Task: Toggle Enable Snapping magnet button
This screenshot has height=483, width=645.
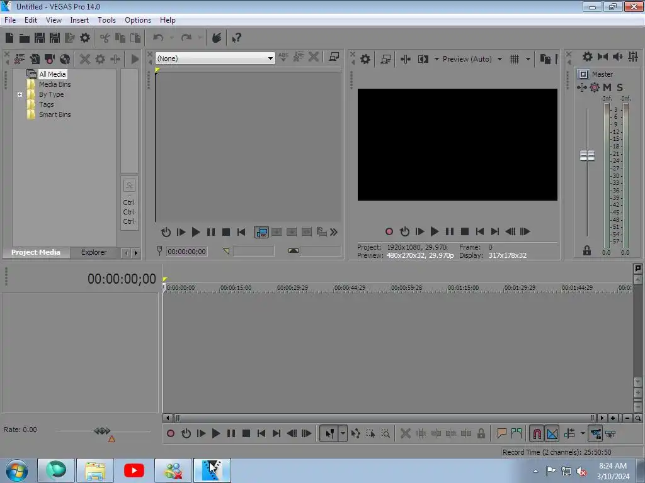Action: tap(537, 433)
